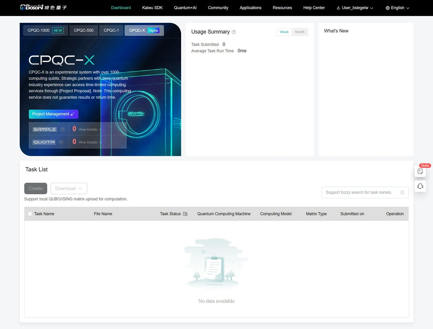Open the Quota feedback form icon
This screenshot has height=329, width=433.
coord(420,171)
